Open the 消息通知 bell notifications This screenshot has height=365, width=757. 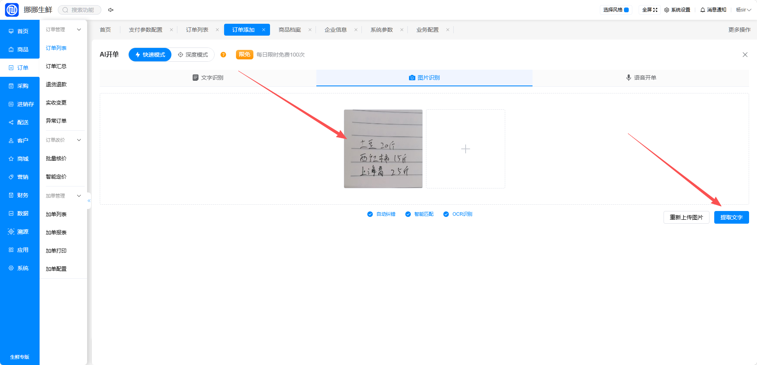(x=713, y=10)
